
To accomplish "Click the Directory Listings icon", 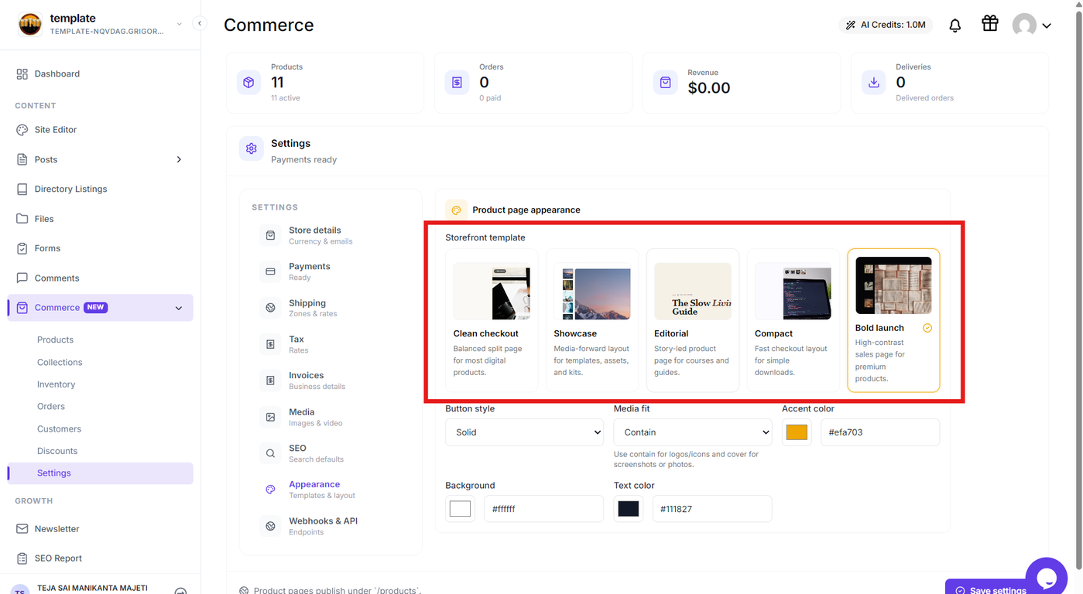I will point(22,189).
